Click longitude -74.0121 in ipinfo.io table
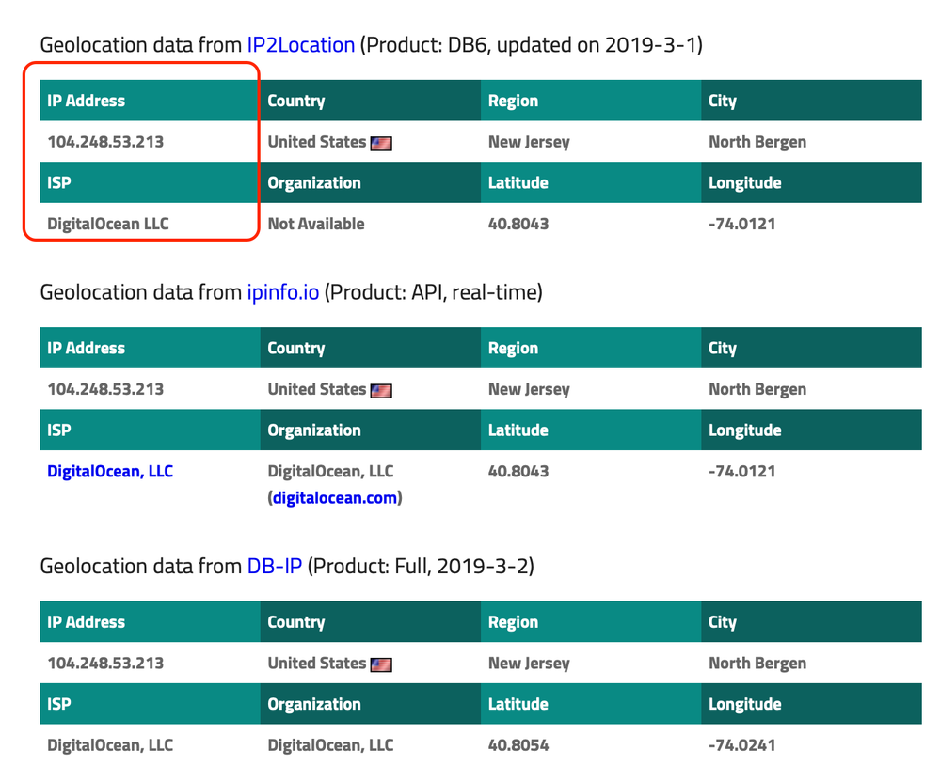Viewport: 940px width, 781px height. (x=742, y=472)
